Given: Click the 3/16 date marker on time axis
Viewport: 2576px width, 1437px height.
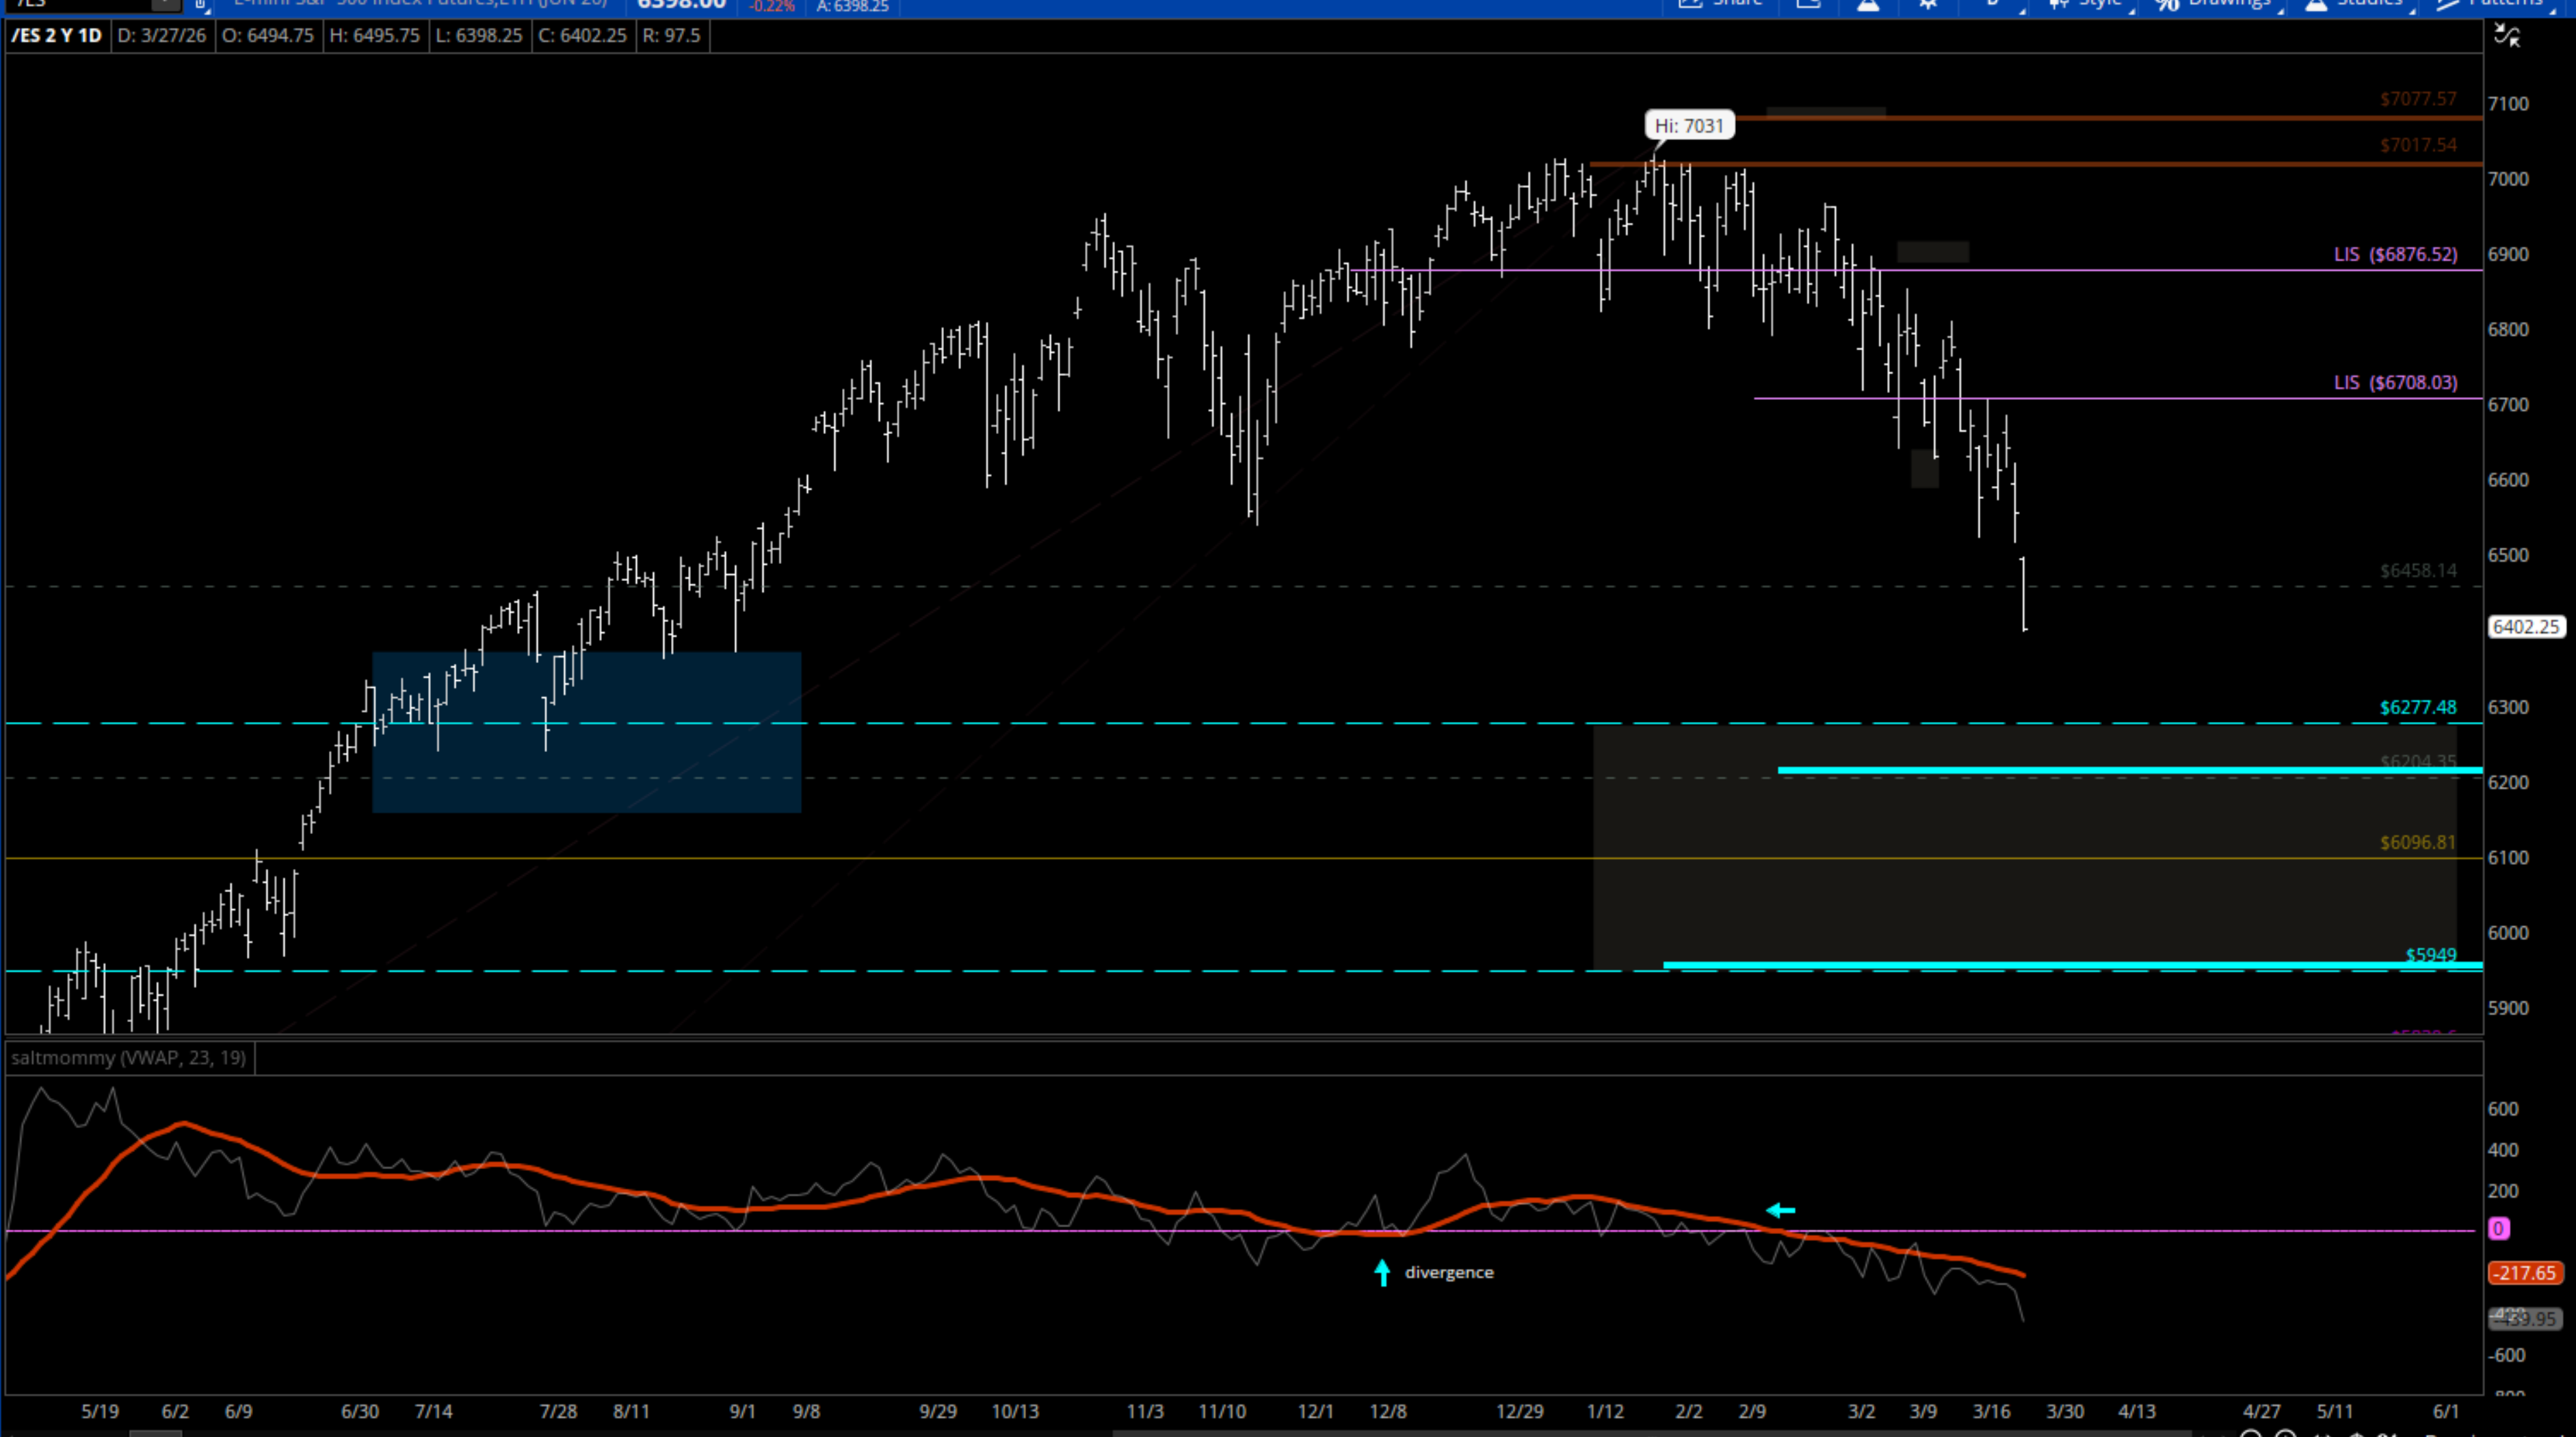Looking at the screenshot, I should (x=1991, y=1411).
